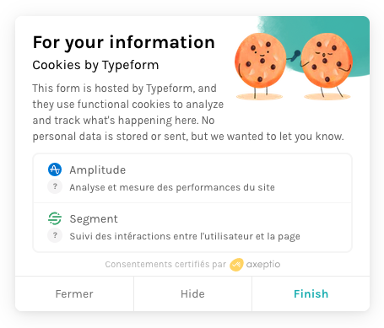
Task: Click the green Finish button
Action: pyautogui.click(x=311, y=293)
